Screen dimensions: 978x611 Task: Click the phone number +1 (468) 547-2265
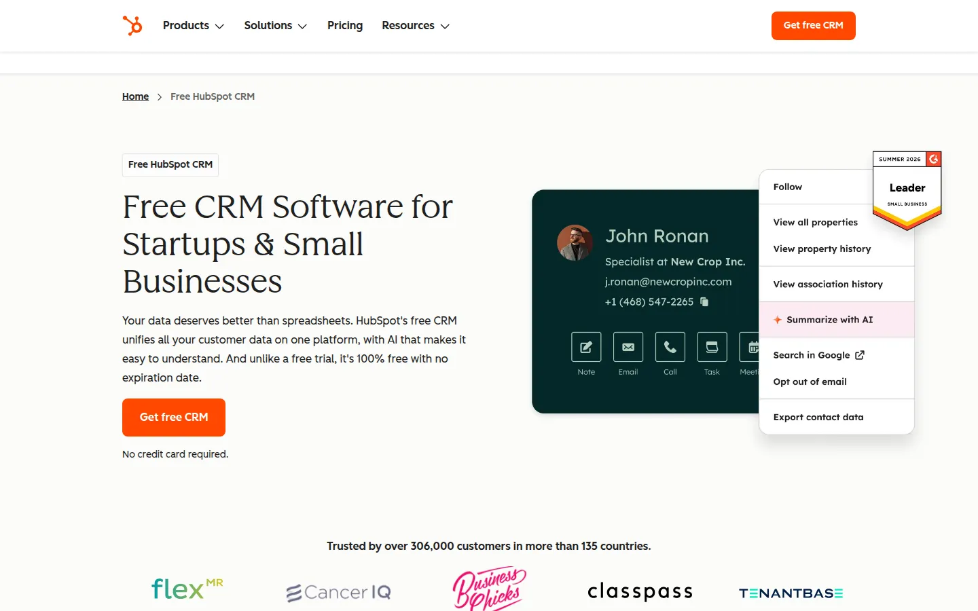tap(649, 301)
